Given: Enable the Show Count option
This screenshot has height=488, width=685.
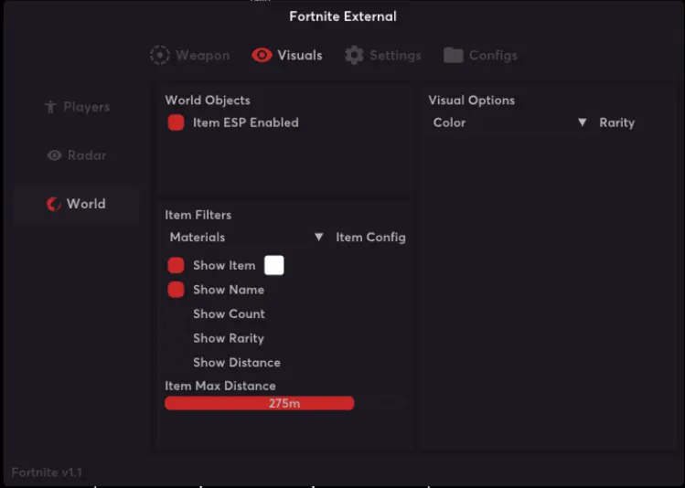Looking at the screenshot, I should [x=177, y=313].
